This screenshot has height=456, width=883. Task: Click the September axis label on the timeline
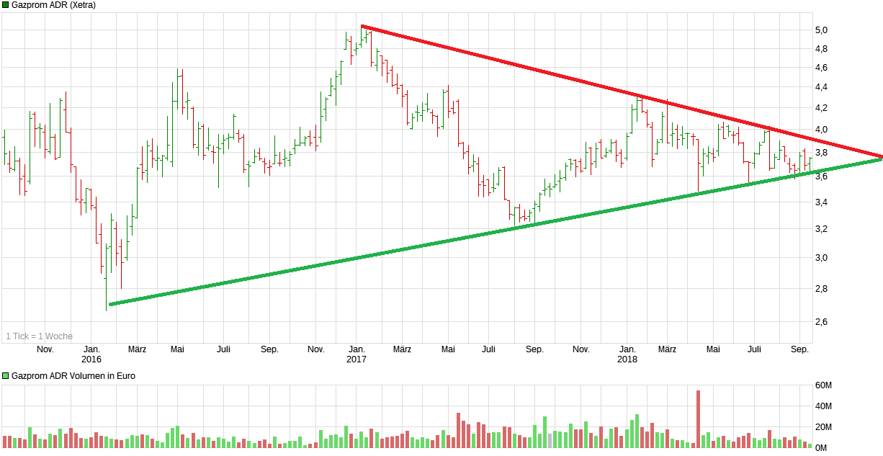(x=799, y=348)
